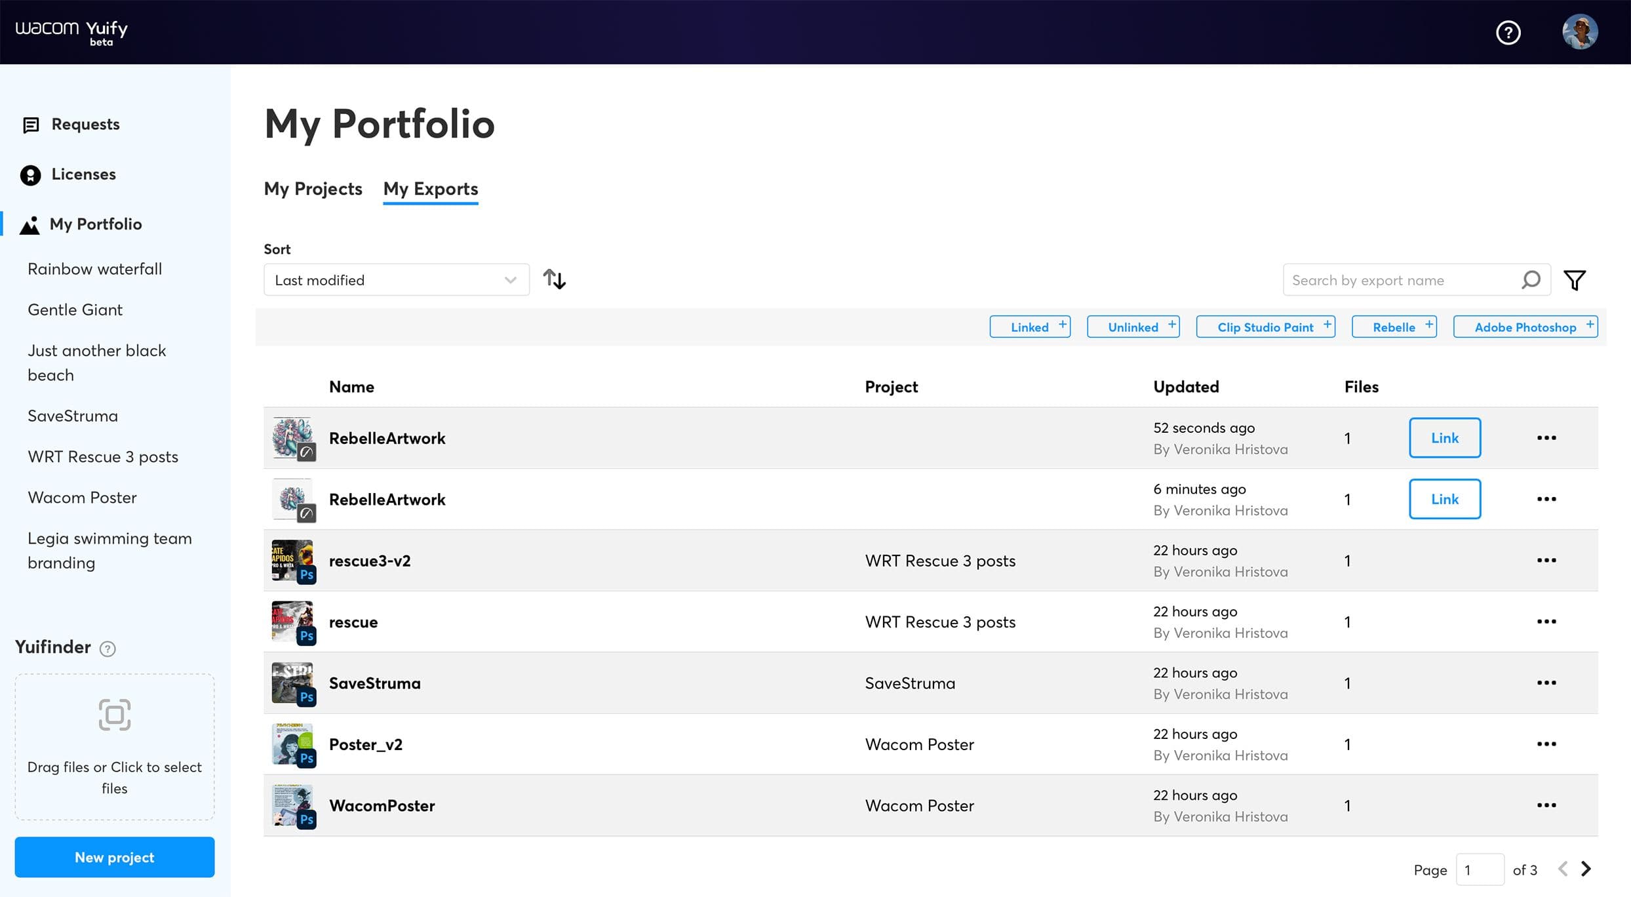The image size is (1631, 897).
Task: Click WacomPoster thumbnail
Action: coord(293,805)
